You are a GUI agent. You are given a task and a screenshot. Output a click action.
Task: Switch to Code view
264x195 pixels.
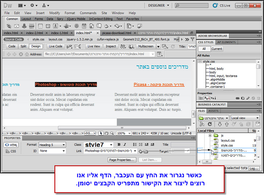point(12,46)
